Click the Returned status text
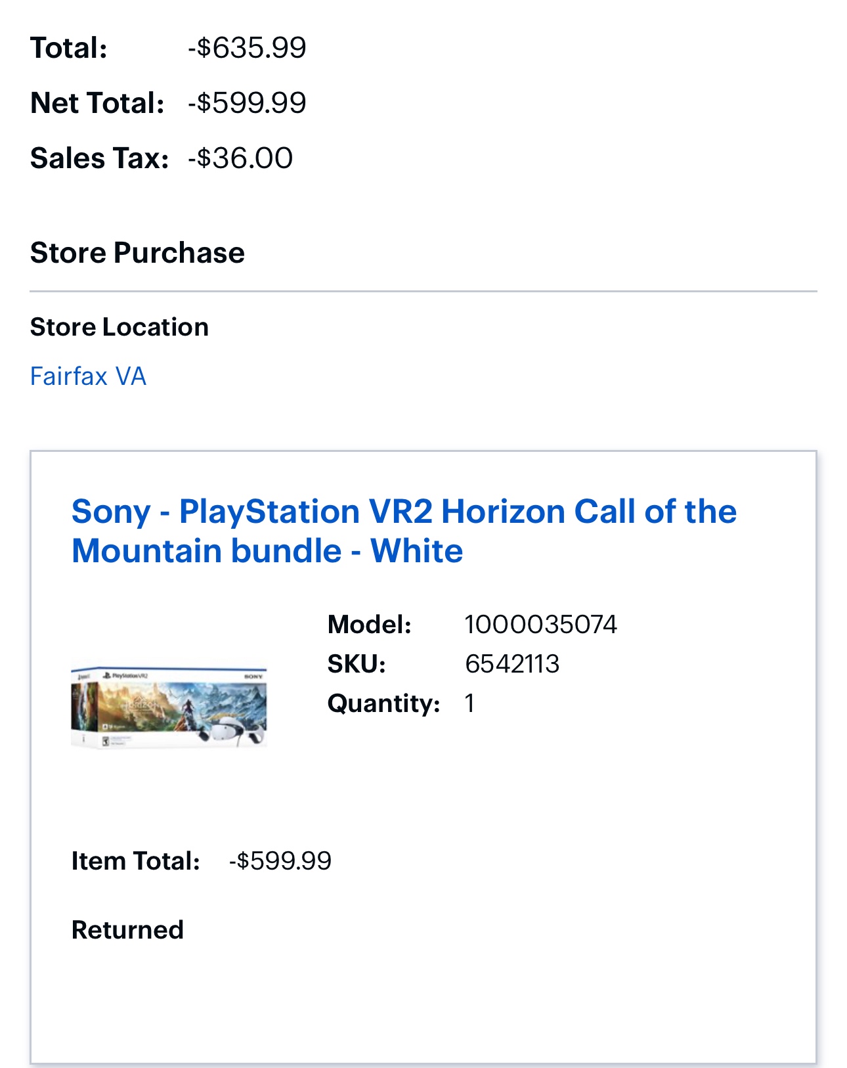This screenshot has height=1068, width=847. tap(127, 930)
